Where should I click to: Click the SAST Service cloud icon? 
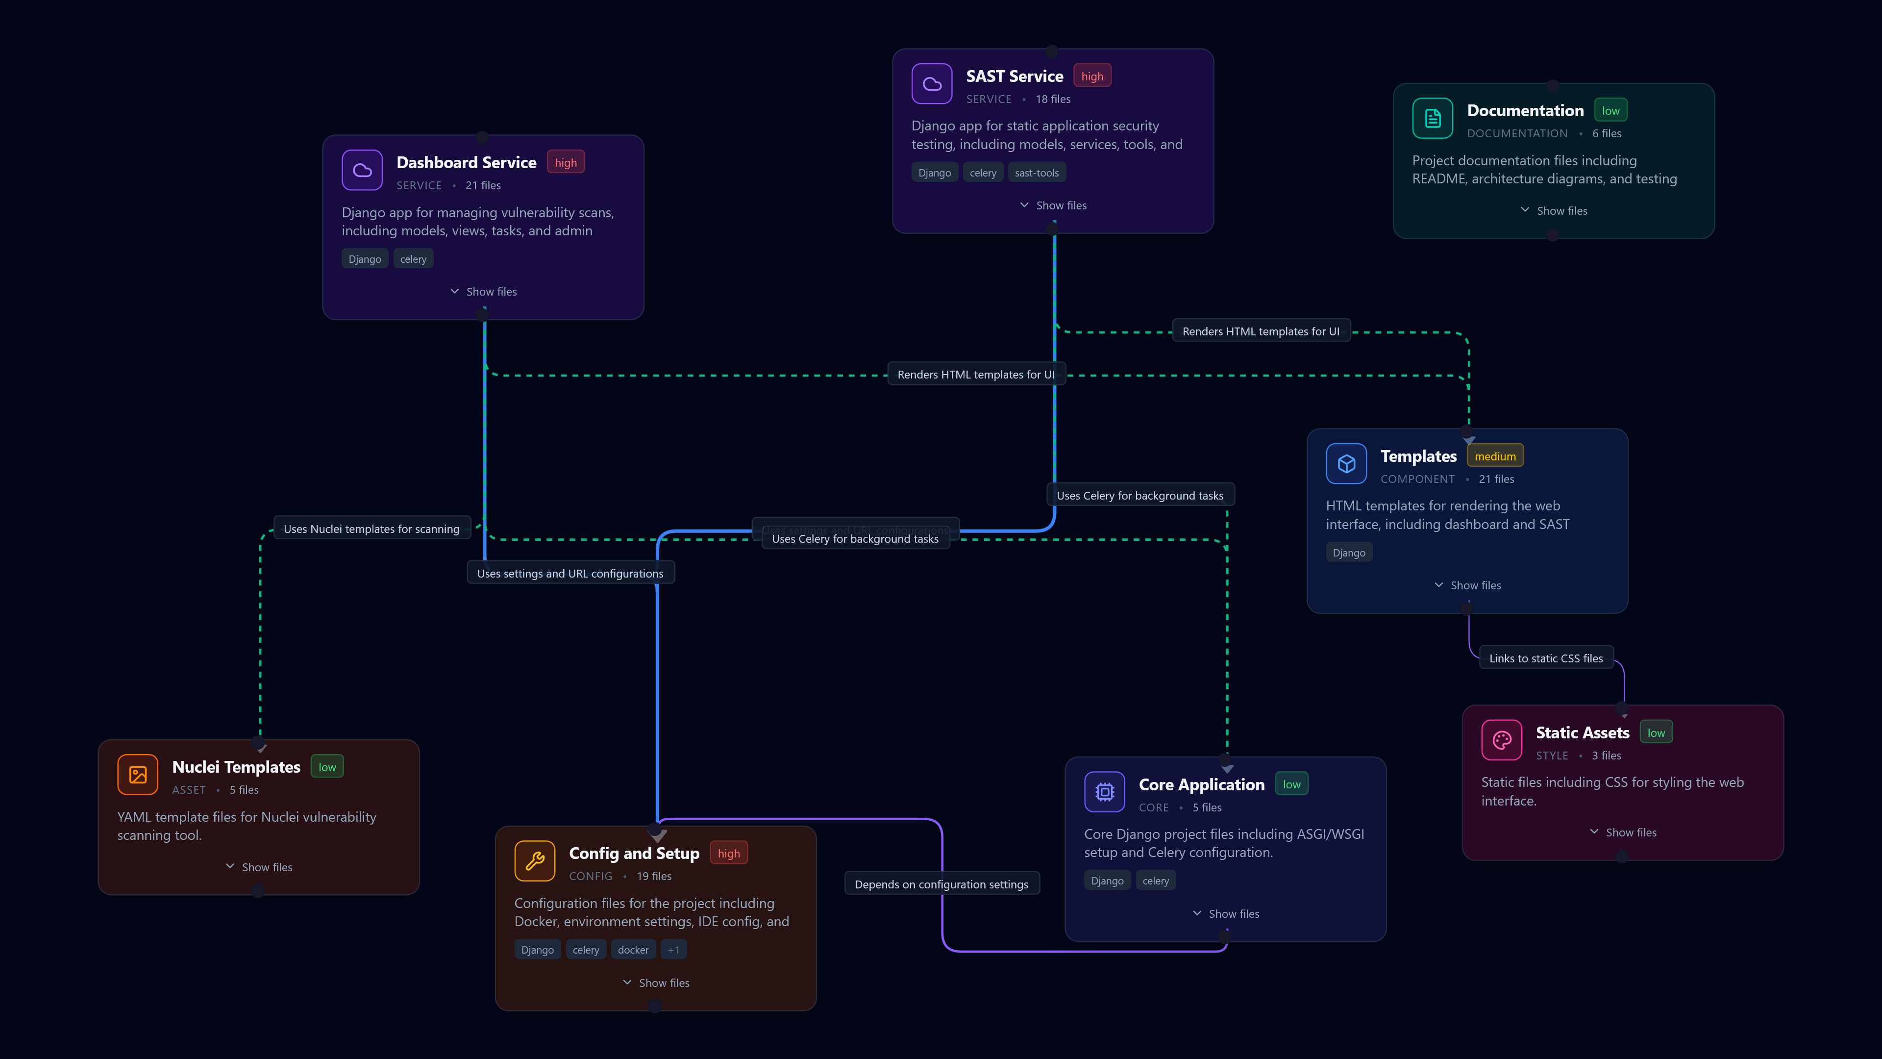(x=932, y=84)
